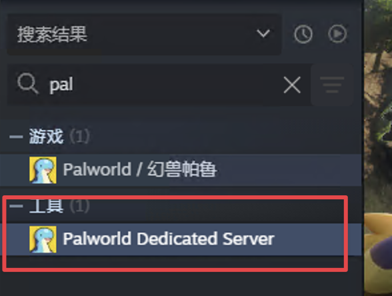Viewport: 392px width, 296px height.
Task: Click the Palworld Dedicated Server icon
Action: (x=43, y=239)
